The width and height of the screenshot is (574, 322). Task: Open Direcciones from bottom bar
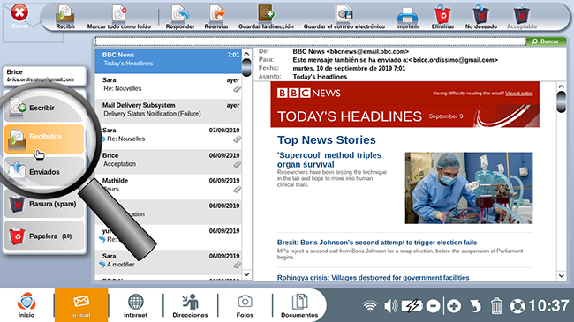tap(190, 305)
